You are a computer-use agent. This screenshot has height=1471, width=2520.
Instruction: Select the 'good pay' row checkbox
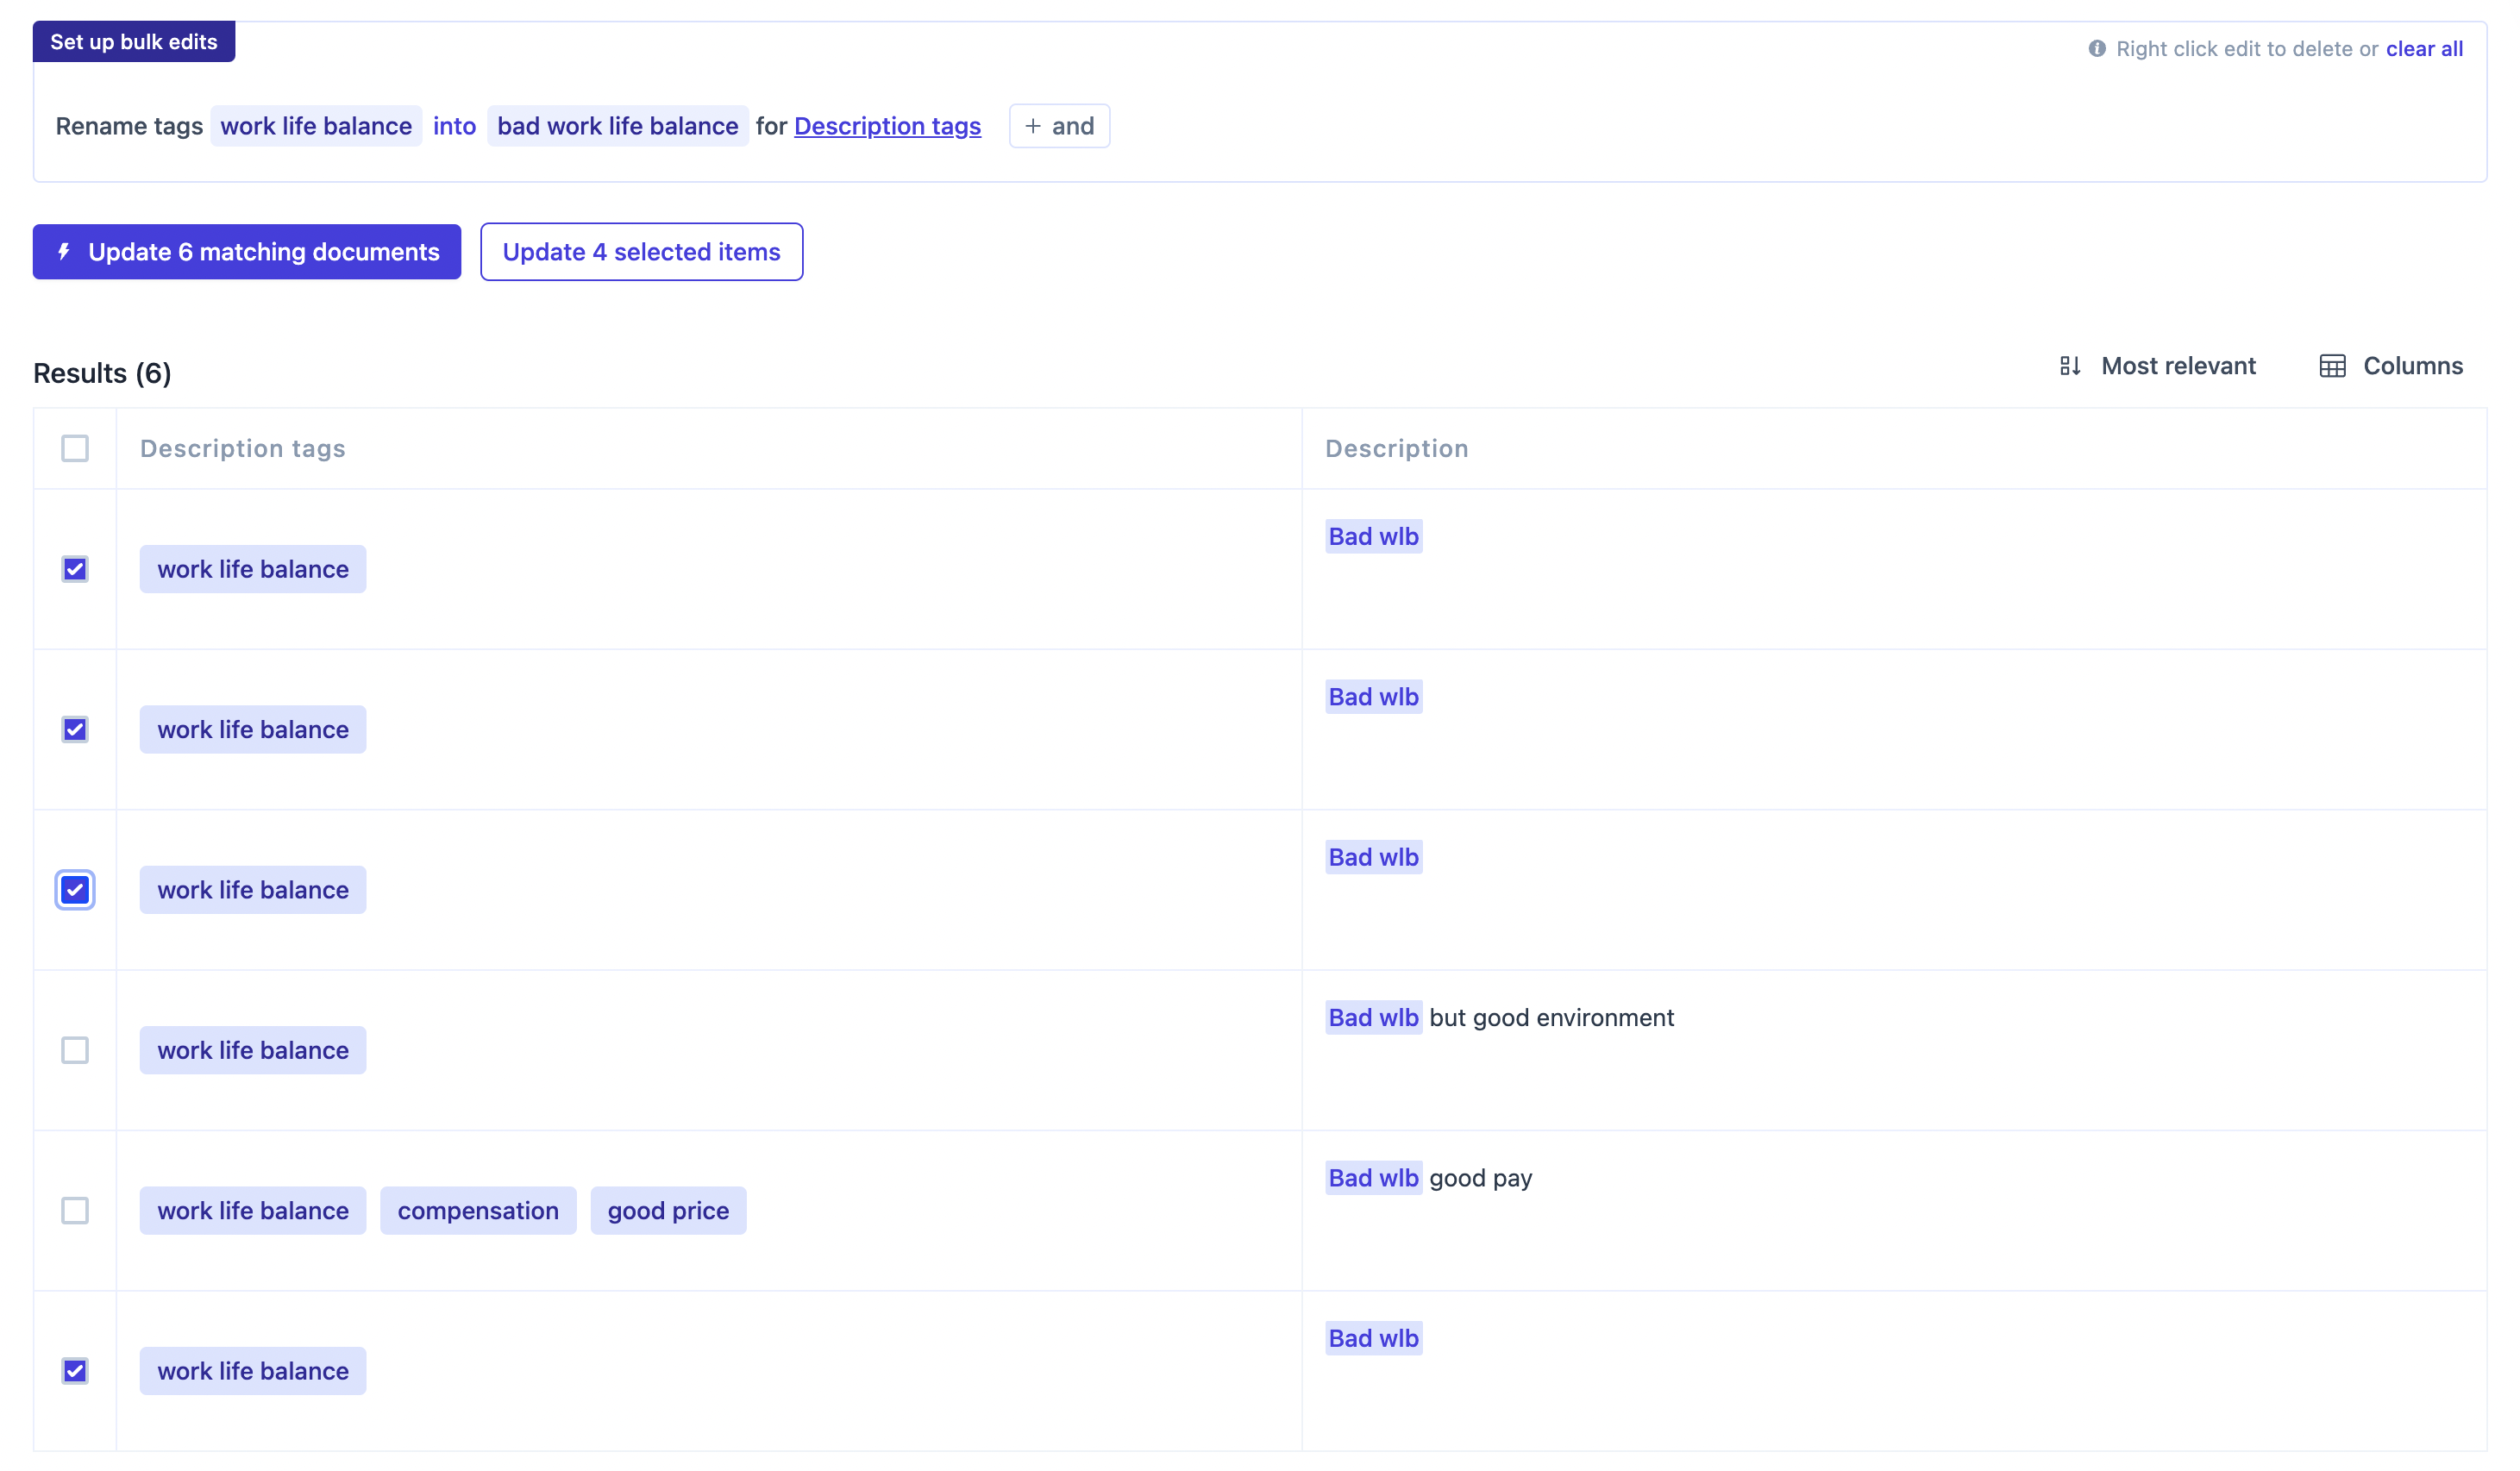75,1210
